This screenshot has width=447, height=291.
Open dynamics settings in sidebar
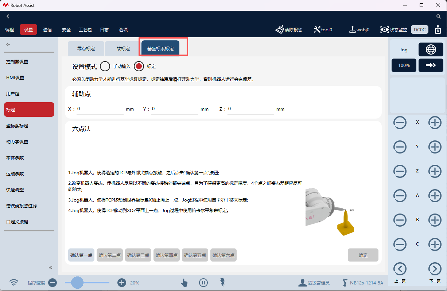17,142
